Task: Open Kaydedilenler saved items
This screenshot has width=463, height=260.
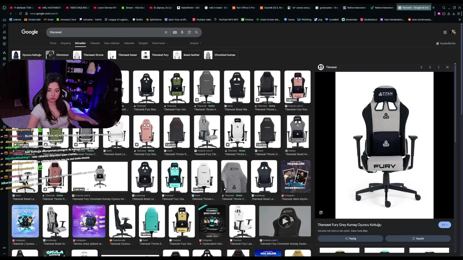Action: pyautogui.click(x=446, y=43)
